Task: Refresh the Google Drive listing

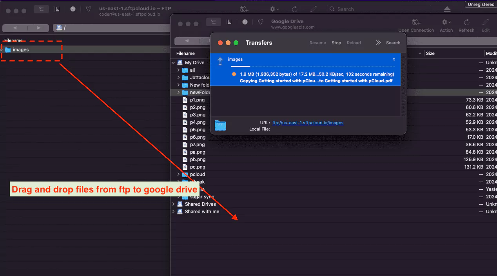Action: coord(466,25)
